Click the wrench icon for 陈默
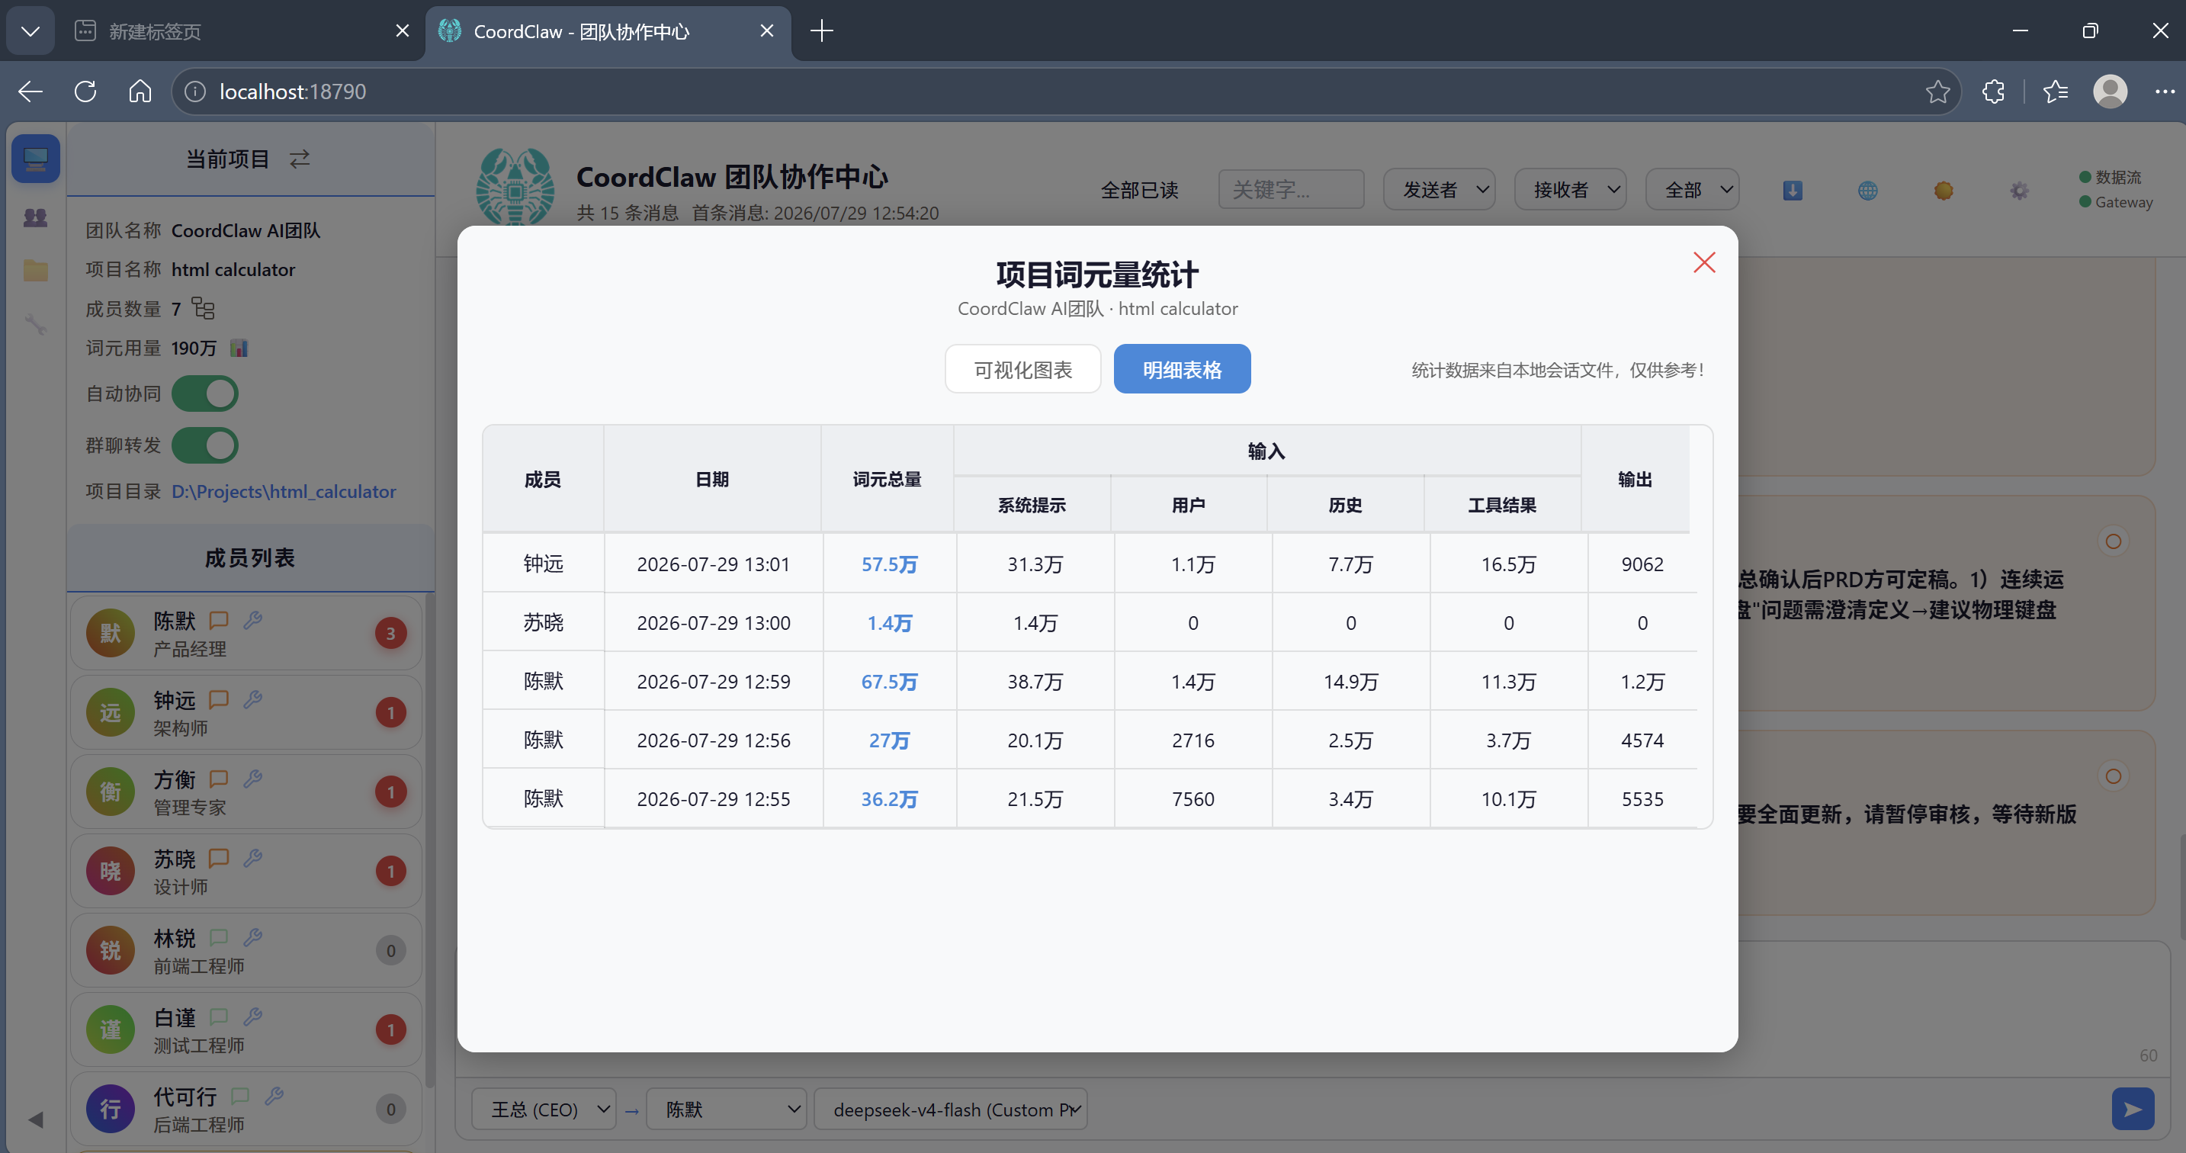Image resolution: width=2186 pixels, height=1153 pixels. (252, 619)
